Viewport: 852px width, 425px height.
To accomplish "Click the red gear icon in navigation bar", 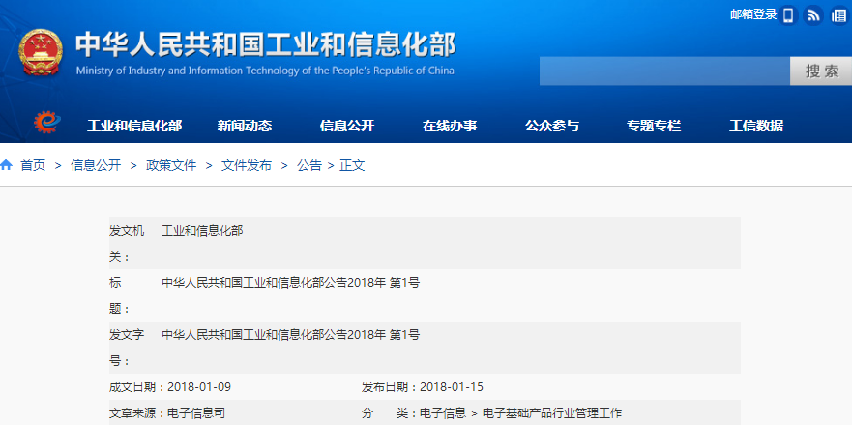I will [x=45, y=123].
